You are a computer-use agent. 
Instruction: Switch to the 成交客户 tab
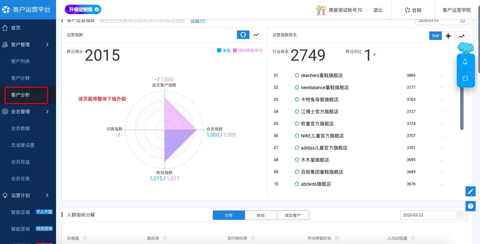click(293, 215)
